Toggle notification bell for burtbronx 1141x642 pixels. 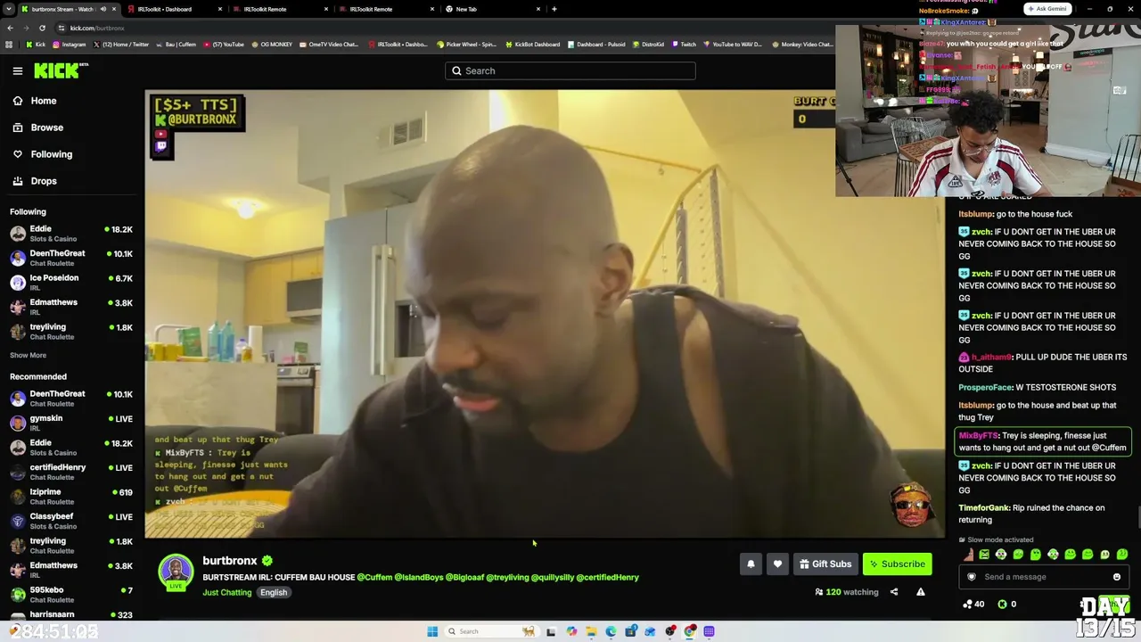(751, 564)
